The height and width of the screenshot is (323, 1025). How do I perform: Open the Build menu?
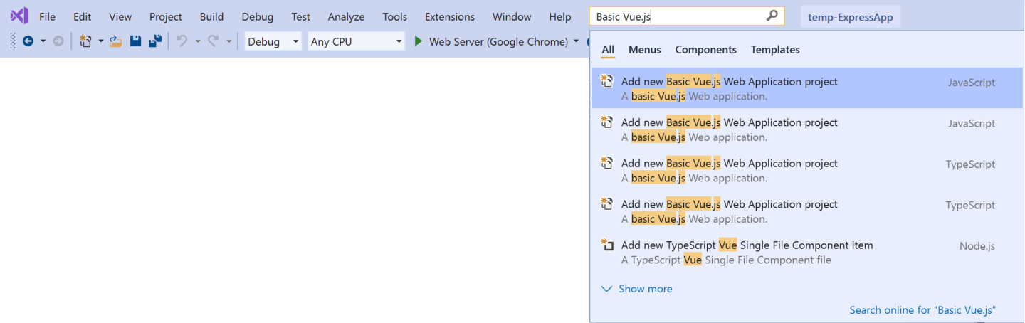pos(211,16)
